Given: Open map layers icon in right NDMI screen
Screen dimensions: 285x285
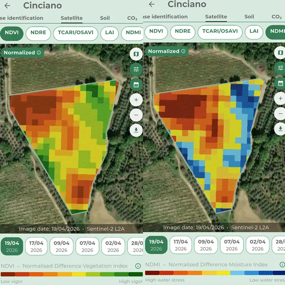Looking at the screenshot, I should tap(280, 53).
